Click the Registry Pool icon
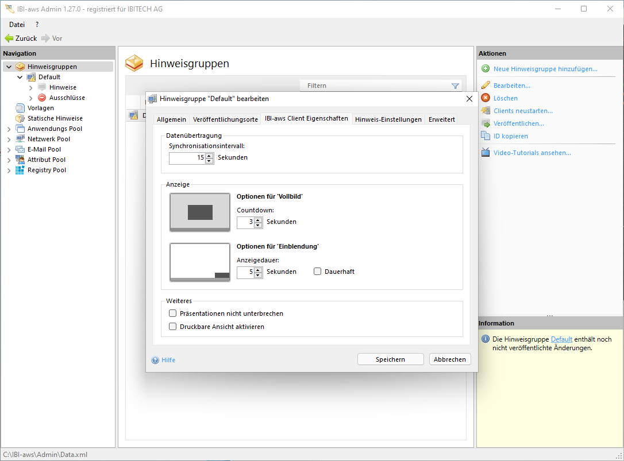The image size is (624, 461). [20, 170]
